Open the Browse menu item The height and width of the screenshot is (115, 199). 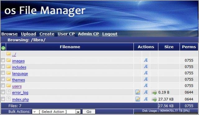coord(9,34)
